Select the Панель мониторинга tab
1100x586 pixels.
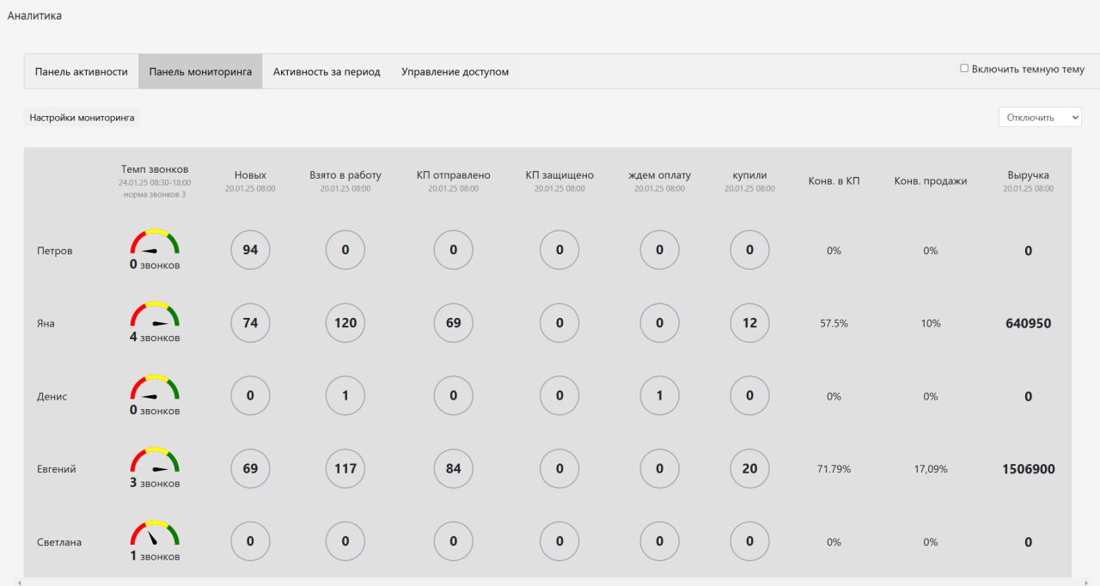click(200, 71)
